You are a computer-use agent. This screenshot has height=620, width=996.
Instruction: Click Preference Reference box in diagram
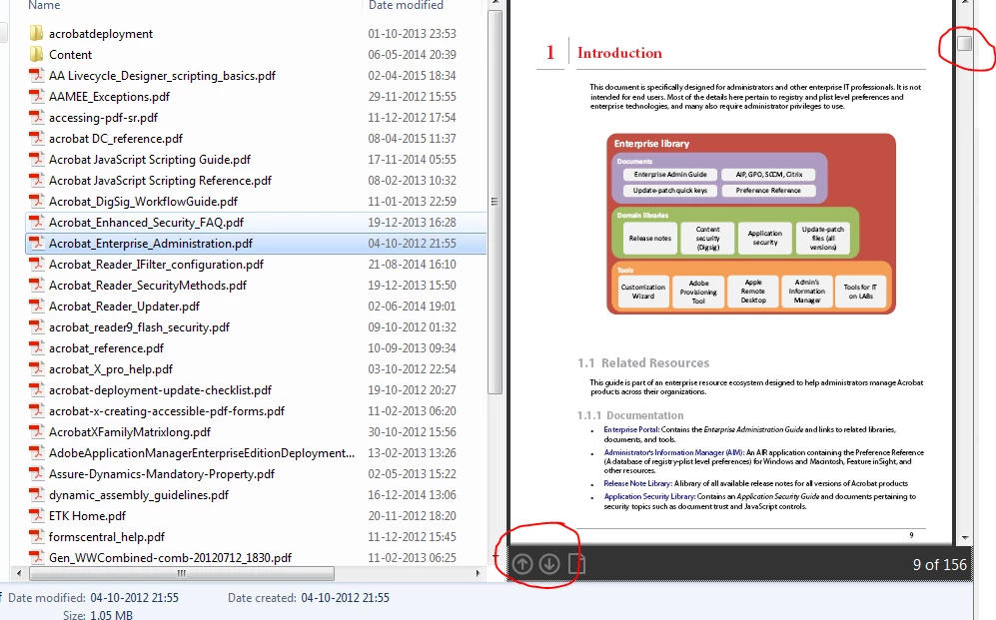[x=768, y=191]
